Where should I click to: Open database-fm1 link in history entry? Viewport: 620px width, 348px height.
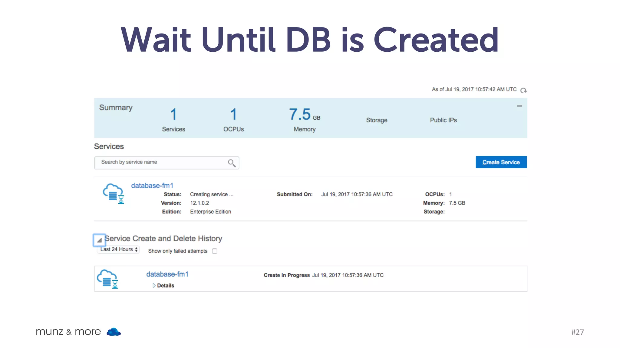point(167,274)
